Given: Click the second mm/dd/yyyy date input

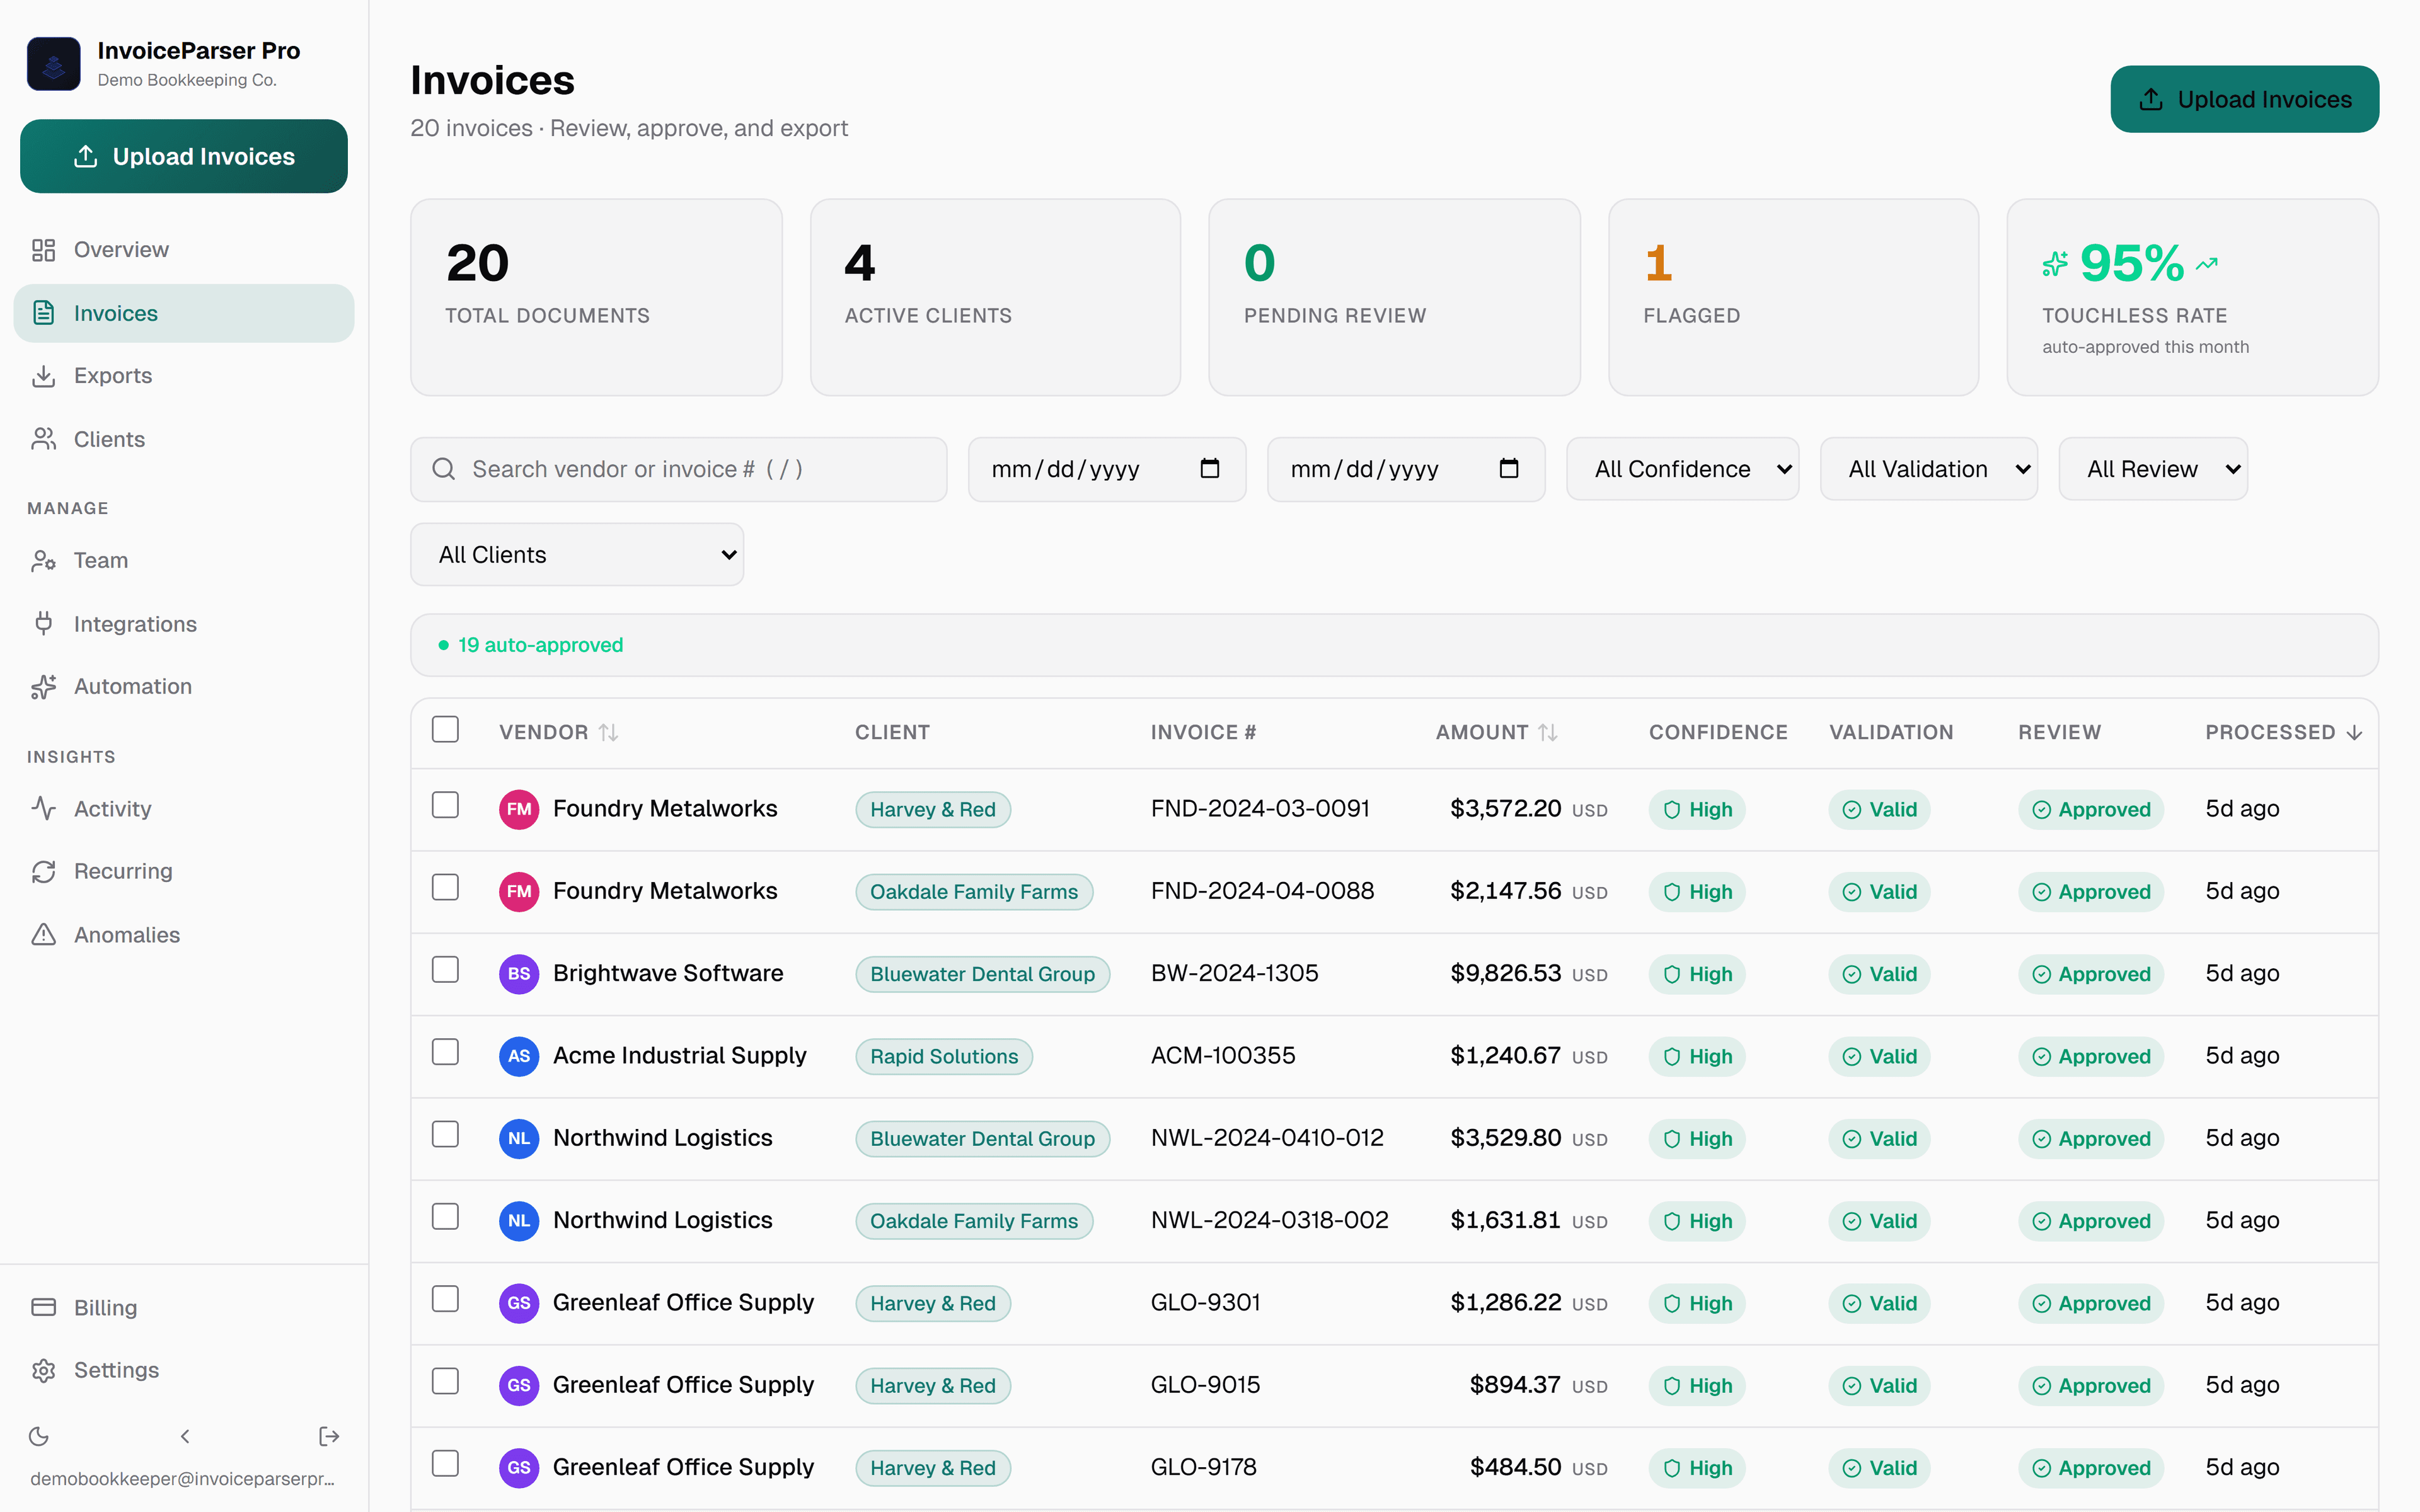Looking at the screenshot, I should [1406, 469].
